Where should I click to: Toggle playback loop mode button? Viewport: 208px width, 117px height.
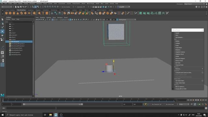(191, 104)
